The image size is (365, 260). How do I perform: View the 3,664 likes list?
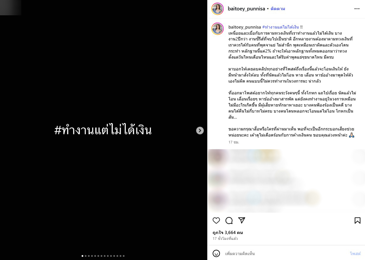coord(228,232)
